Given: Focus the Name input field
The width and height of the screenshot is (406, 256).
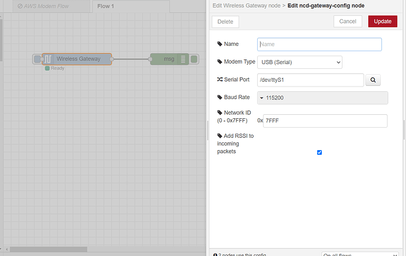Looking at the screenshot, I should pyautogui.click(x=320, y=44).
